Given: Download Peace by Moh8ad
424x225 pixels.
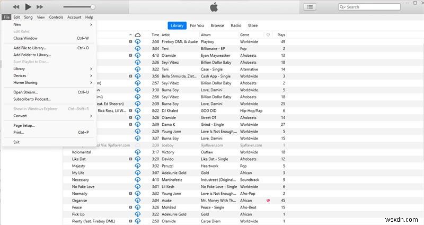Looking at the screenshot, I should point(138,207).
